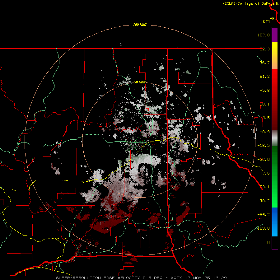This screenshot has width=280, height=280.
Task: Click the 50 NMI range ring label
Action: coord(140,82)
